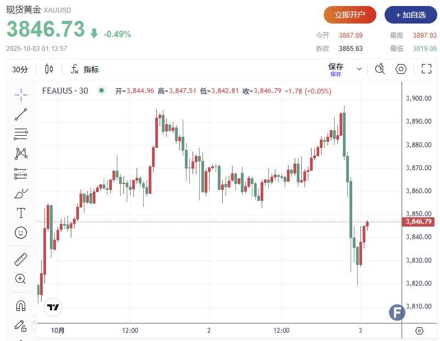Image resolution: width=440 pixels, height=341 pixels.
Task: Open the Fibonacci retracement tool
Action: pyautogui.click(x=21, y=134)
